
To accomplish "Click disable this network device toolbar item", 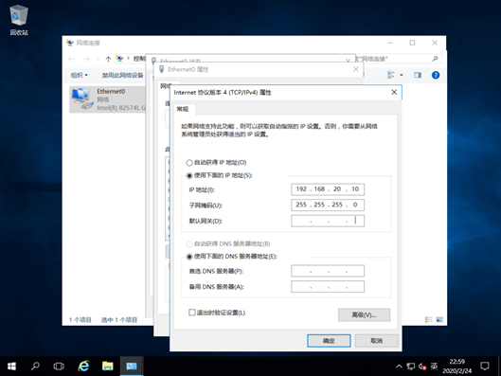I will tap(122, 75).
